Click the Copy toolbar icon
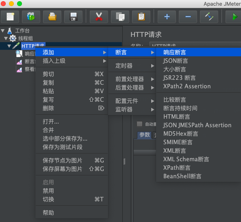This screenshot has height=222, width=241. [120, 17]
